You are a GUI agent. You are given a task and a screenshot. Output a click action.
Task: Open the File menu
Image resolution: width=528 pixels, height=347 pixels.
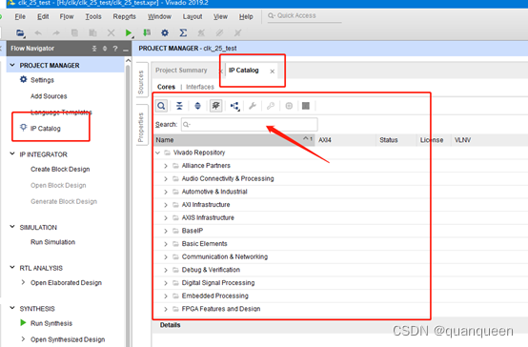pos(20,16)
